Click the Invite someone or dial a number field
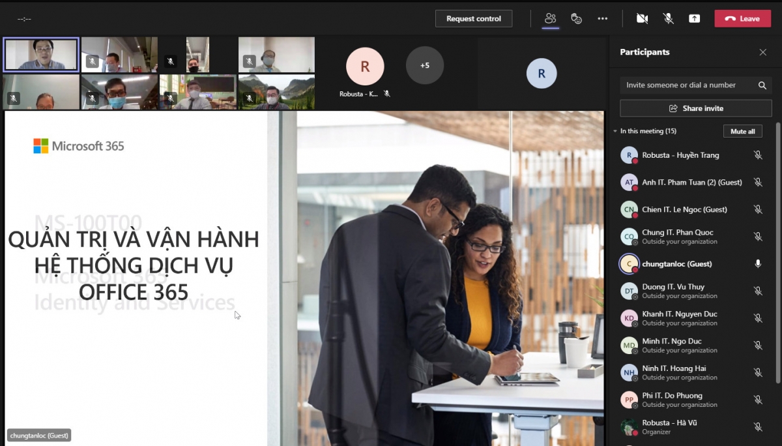The image size is (782, 446). (695, 85)
